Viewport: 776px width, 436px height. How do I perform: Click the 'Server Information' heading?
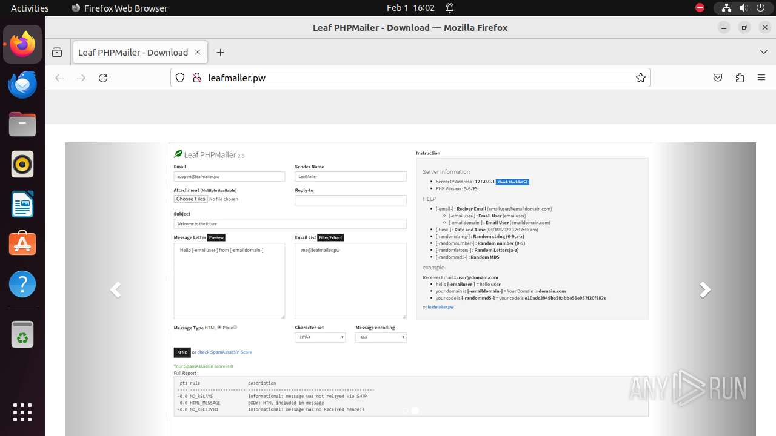click(x=446, y=172)
